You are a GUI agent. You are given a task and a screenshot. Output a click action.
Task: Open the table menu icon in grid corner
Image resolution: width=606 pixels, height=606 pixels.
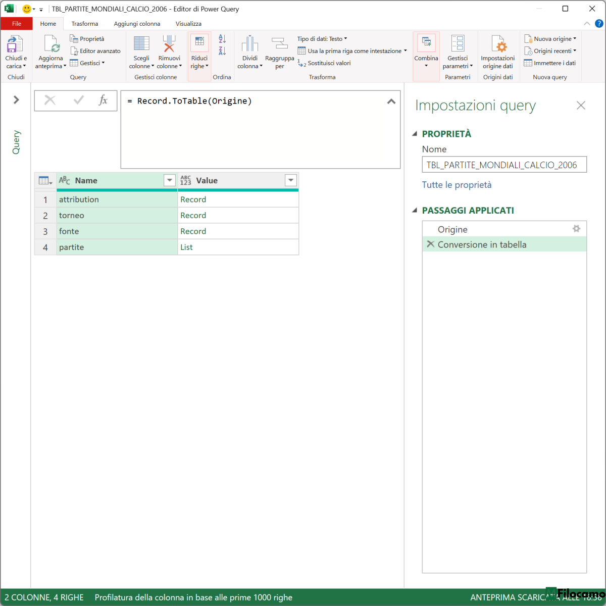point(45,180)
